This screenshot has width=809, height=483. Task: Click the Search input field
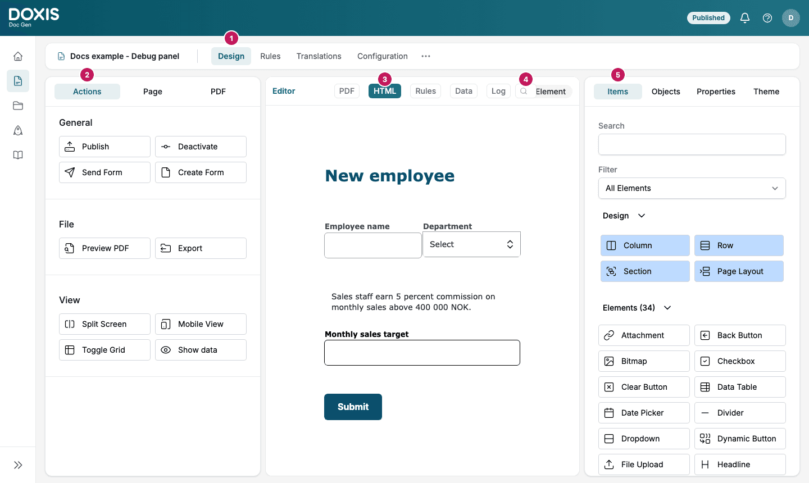[692, 144]
